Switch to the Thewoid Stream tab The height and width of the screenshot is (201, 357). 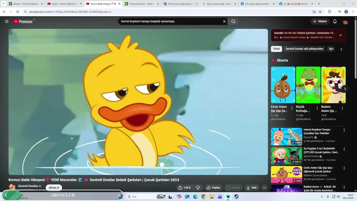point(142,4)
